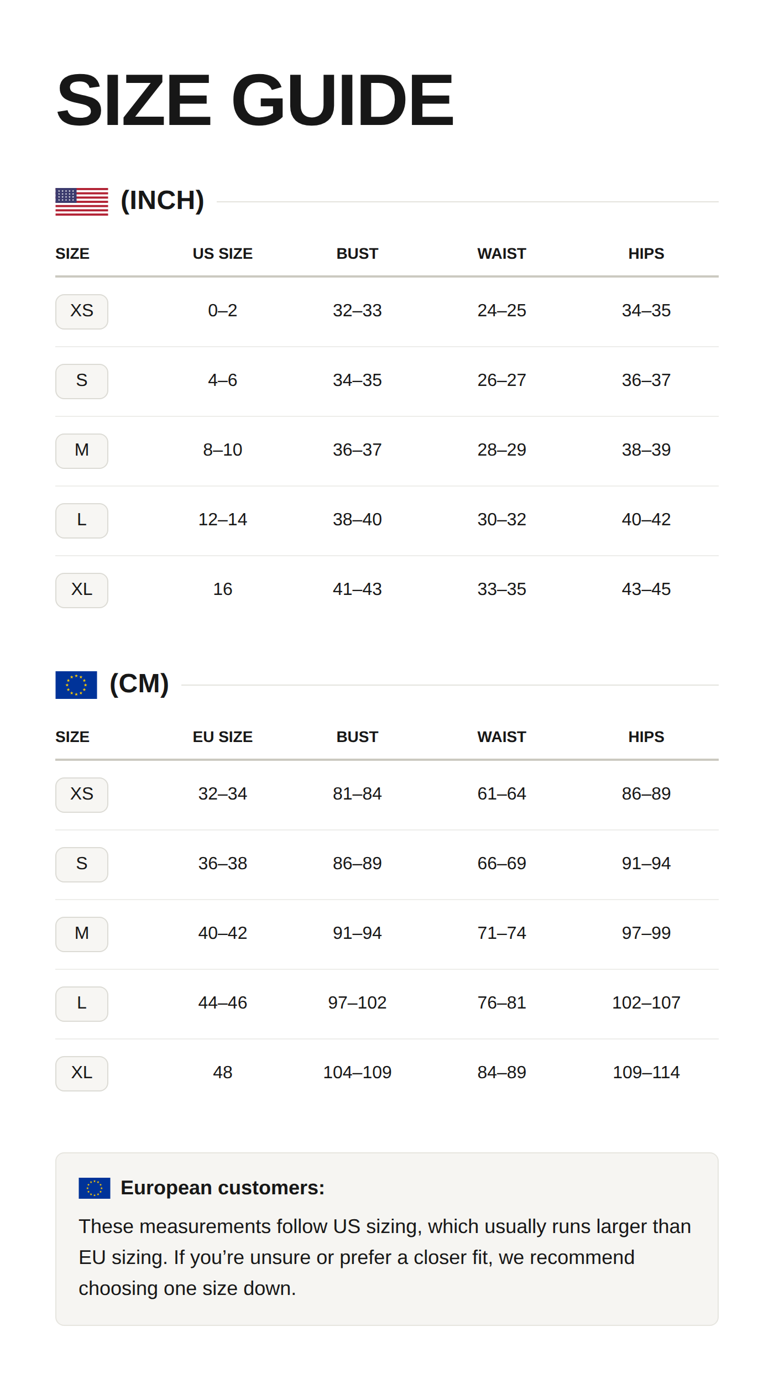Screen dimensions: 774x1379
Task: Click the EU flag icon beside CM
Action: click(76, 685)
